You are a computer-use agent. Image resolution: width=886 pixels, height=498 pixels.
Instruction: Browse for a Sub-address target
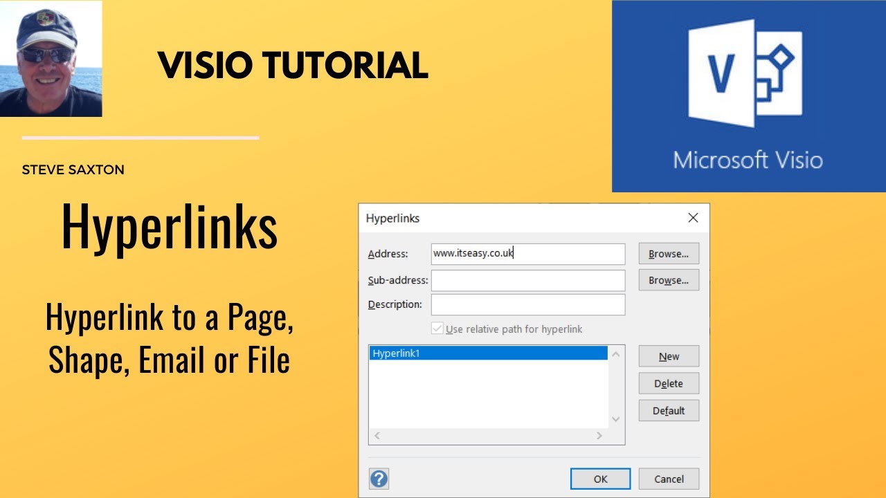[669, 280]
